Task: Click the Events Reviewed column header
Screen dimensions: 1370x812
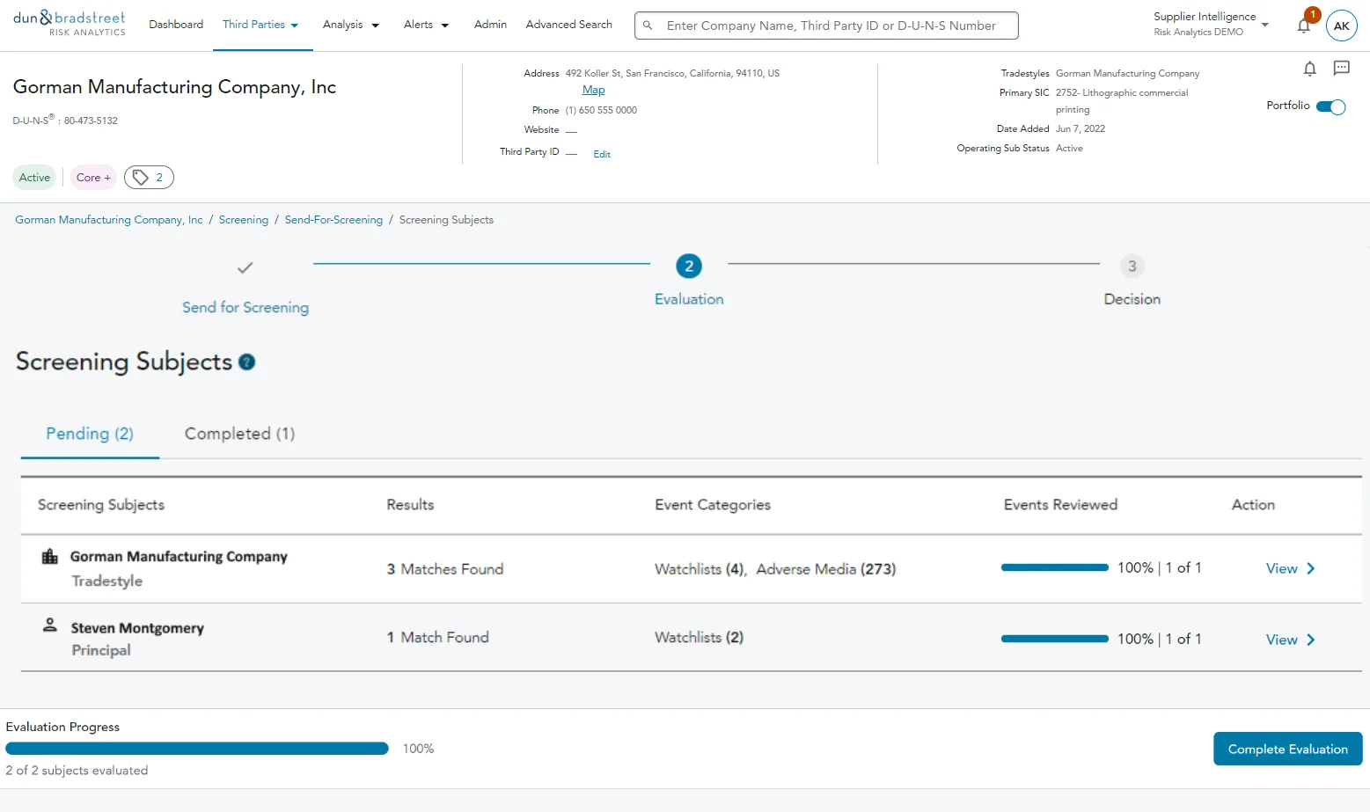Action: [1060, 505]
